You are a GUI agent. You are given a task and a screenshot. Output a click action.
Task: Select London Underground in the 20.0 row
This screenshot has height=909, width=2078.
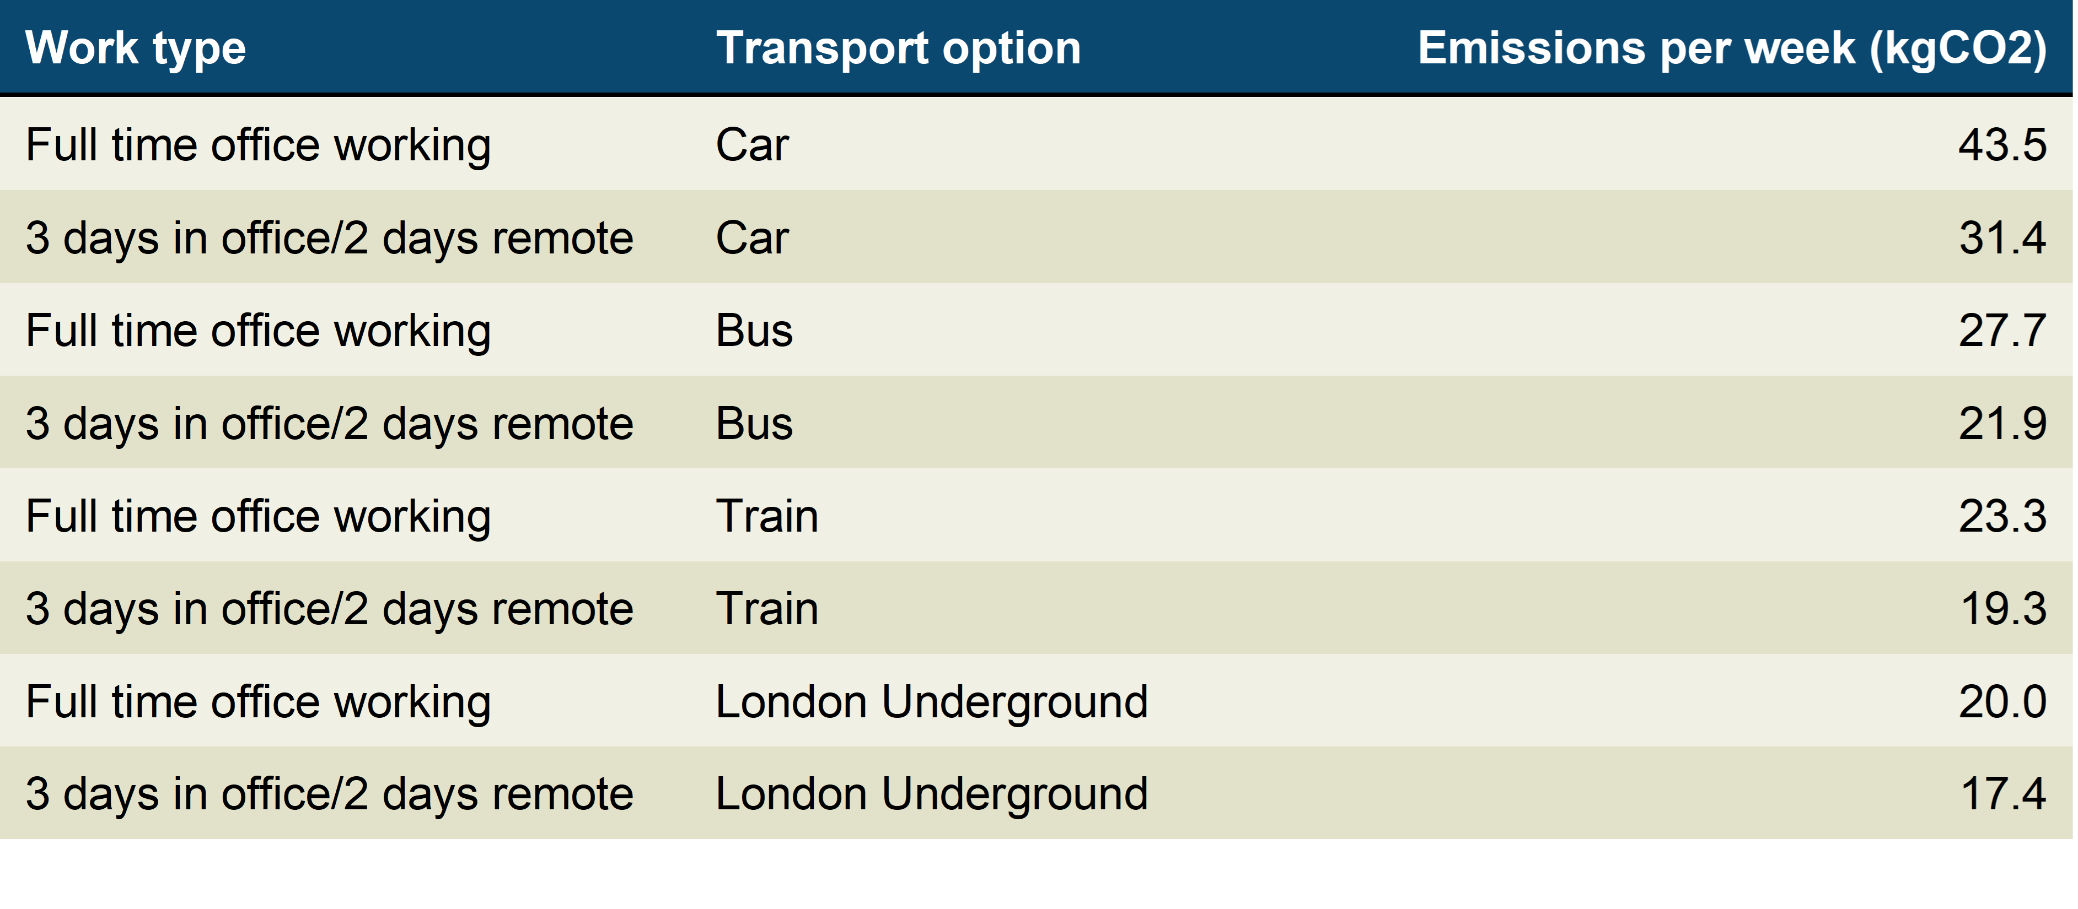click(x=931, y=702)
